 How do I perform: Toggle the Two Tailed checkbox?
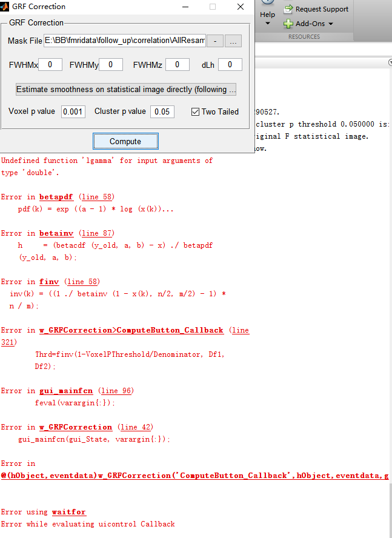(195, 111)
